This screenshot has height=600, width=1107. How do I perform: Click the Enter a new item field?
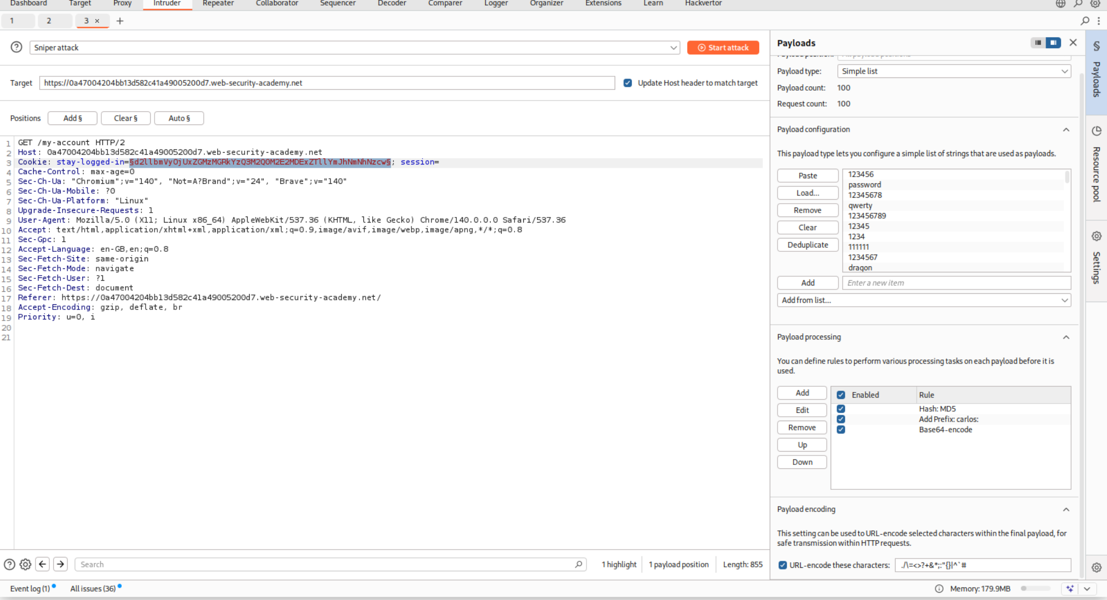click(x=956, y=283)
